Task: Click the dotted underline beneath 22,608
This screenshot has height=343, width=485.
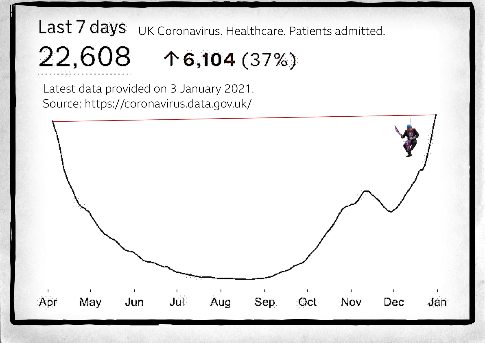Action: (x=85, y=74)
